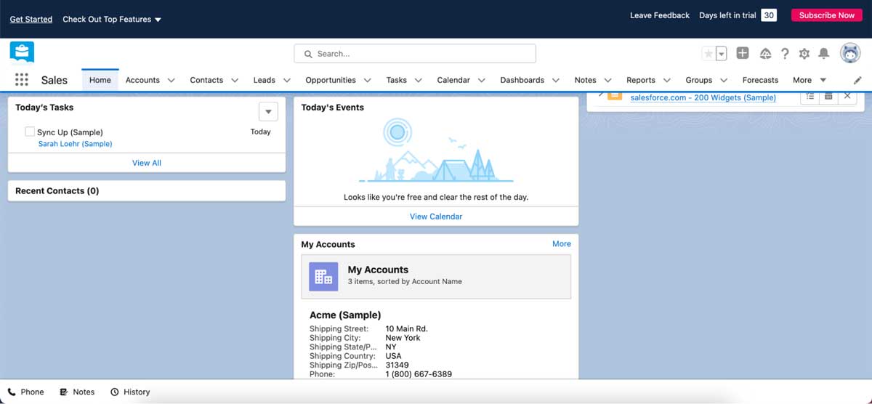
Task: Click phone number 1 (800) 667-6389
Action: tap(419, 374)
